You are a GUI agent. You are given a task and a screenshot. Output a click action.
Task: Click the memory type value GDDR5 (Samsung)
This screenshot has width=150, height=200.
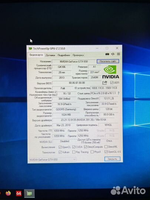pyautogui.click(x=66, y=109)
